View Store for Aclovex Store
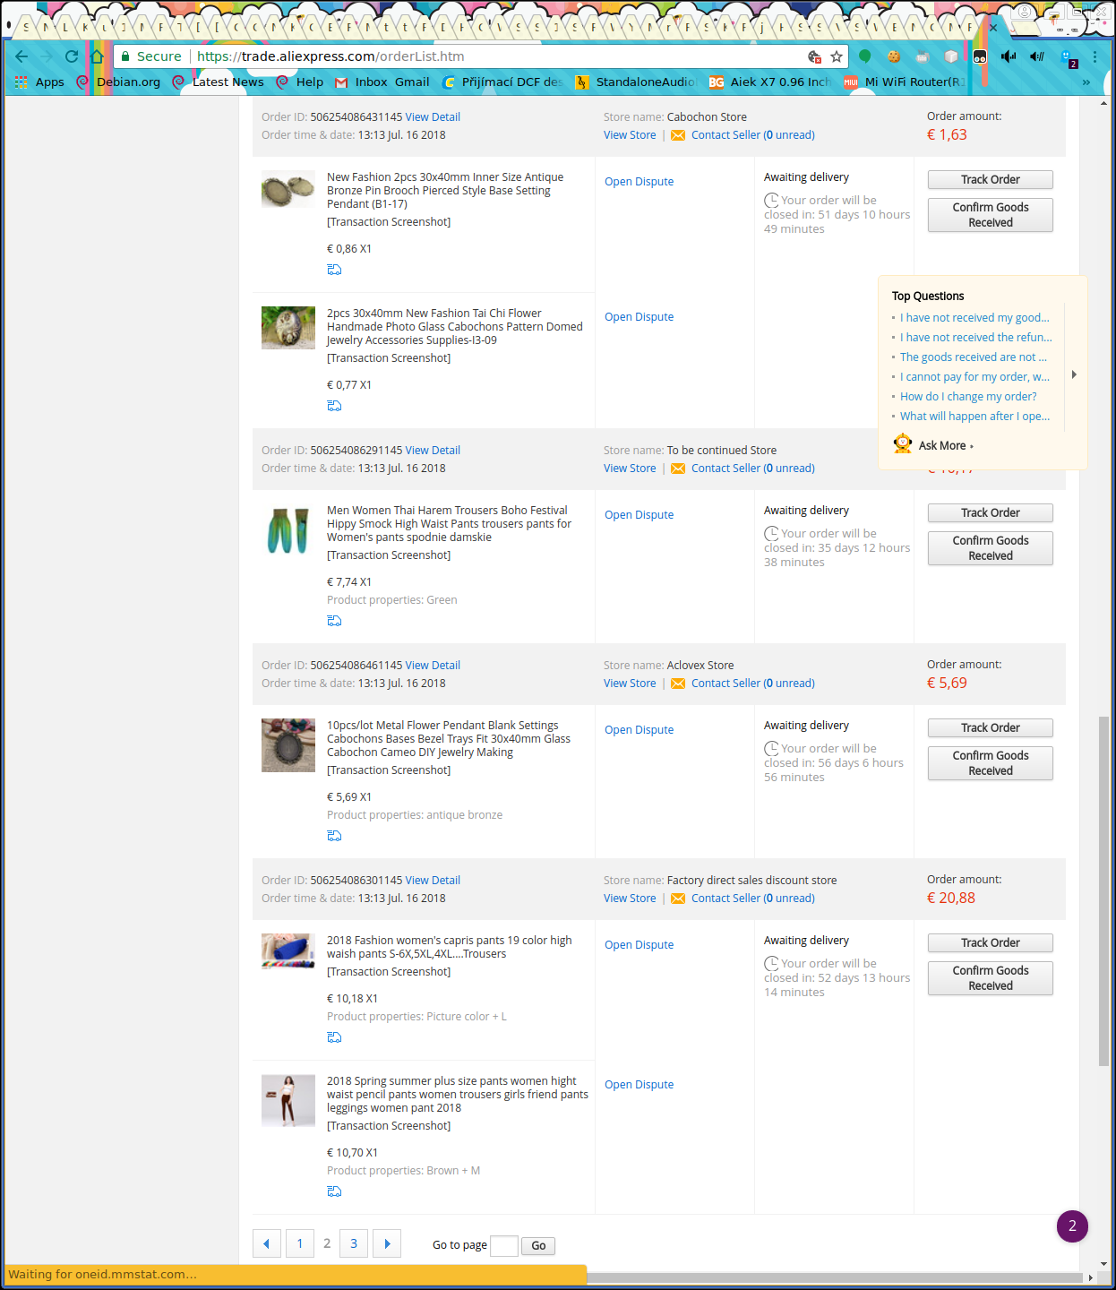The width and height of the screenshot is (1116, 1290). point(630,684)
